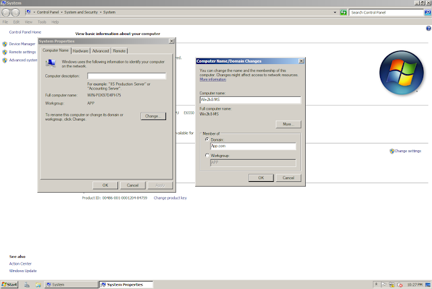Image resolution: width=432 pixels, height=289 pixels.
Task: Select the Workgroup radio button
Action: (207, 156)
